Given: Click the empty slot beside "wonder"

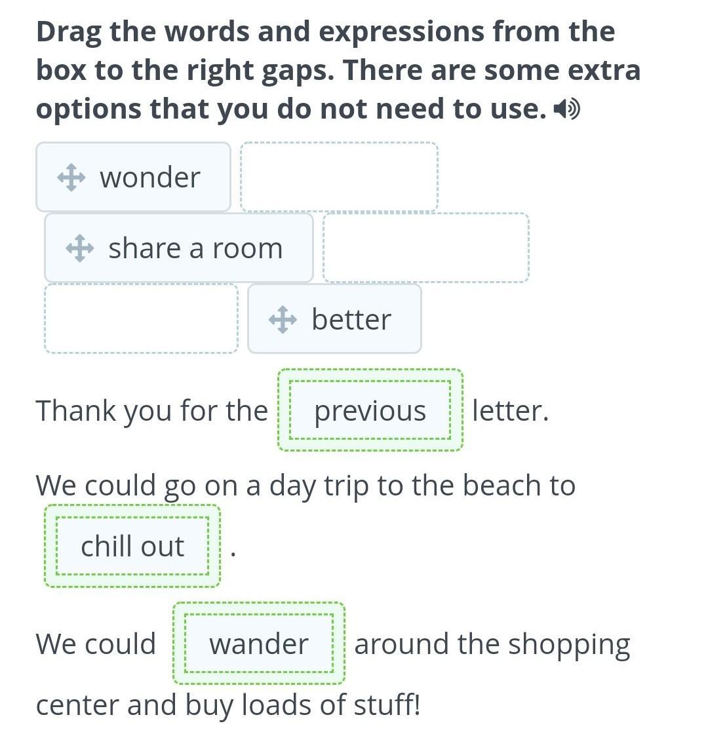Looking at the screenshot, I should 339,177.
